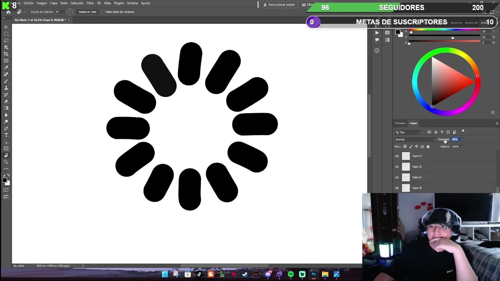Hide layer Capa 11

click(397, 177)
